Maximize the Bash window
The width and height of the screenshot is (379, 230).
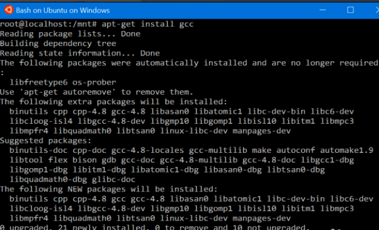[x=351, y=10]
